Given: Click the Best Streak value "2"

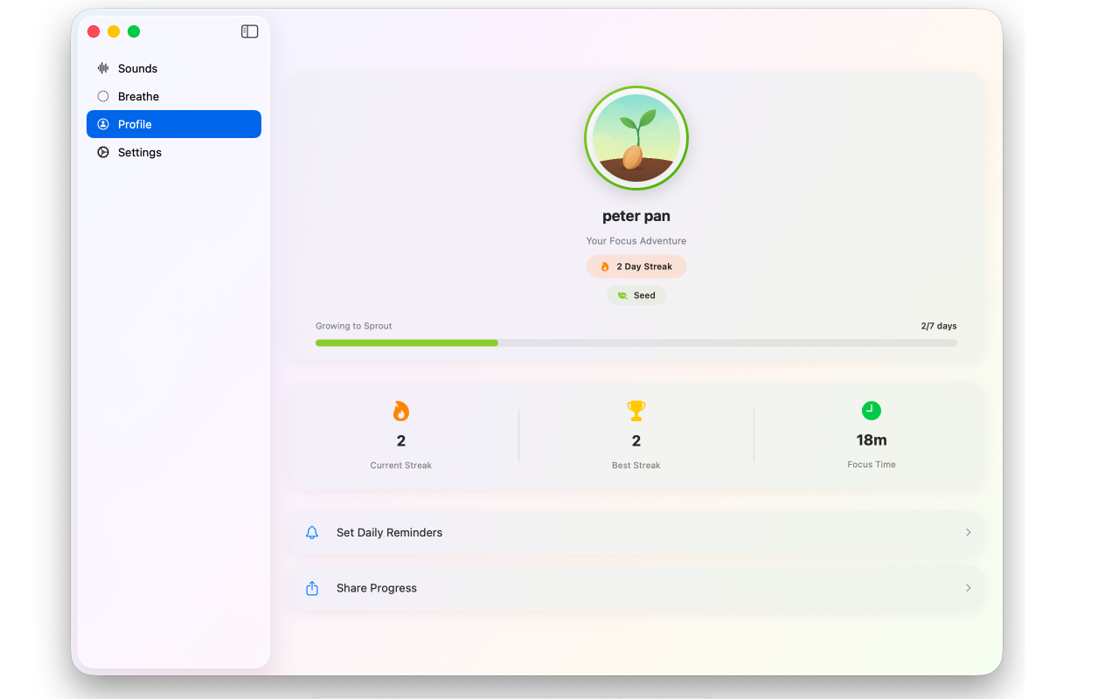Looking at the screenshot, I should coord(636,440).
